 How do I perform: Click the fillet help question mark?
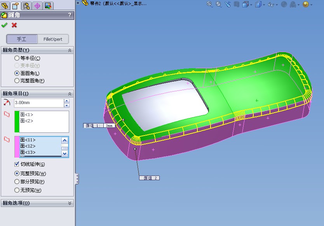pos(70,15)
